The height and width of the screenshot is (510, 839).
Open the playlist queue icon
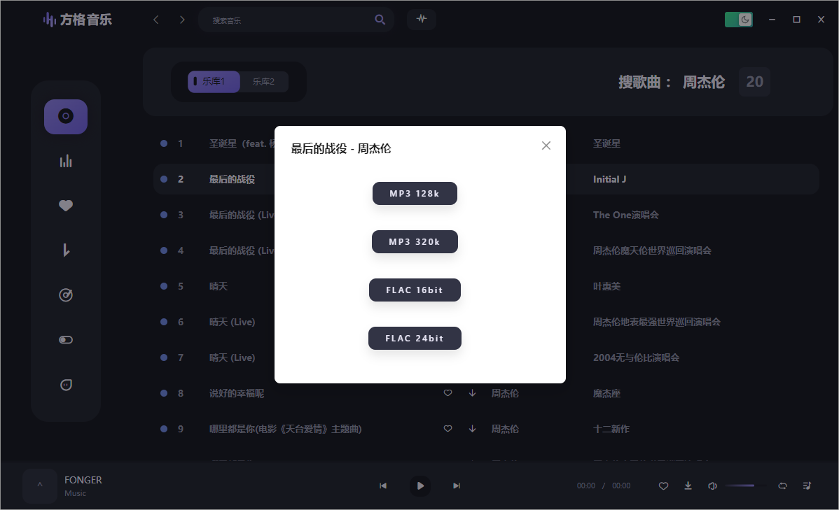(x=807, y=486)
